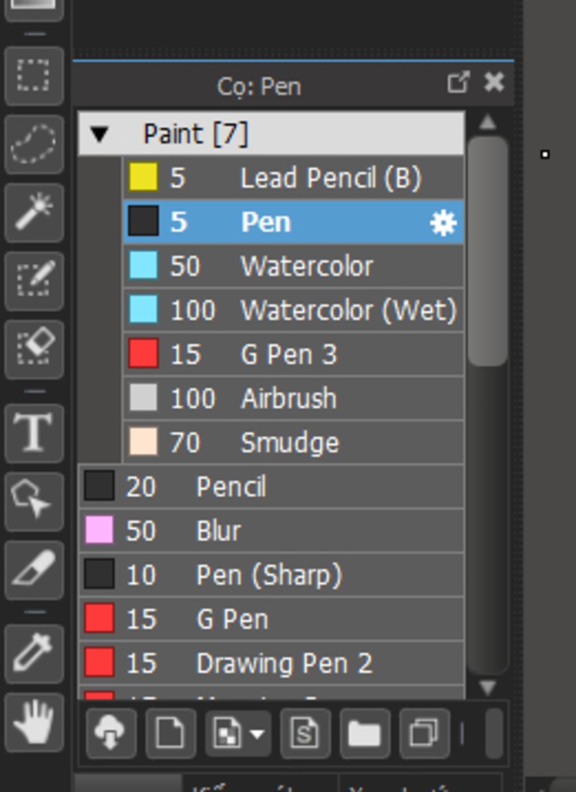This screenshot has height=792, width=576.
Task: Click the cloud download brushes button
Action: coord(110,733)
